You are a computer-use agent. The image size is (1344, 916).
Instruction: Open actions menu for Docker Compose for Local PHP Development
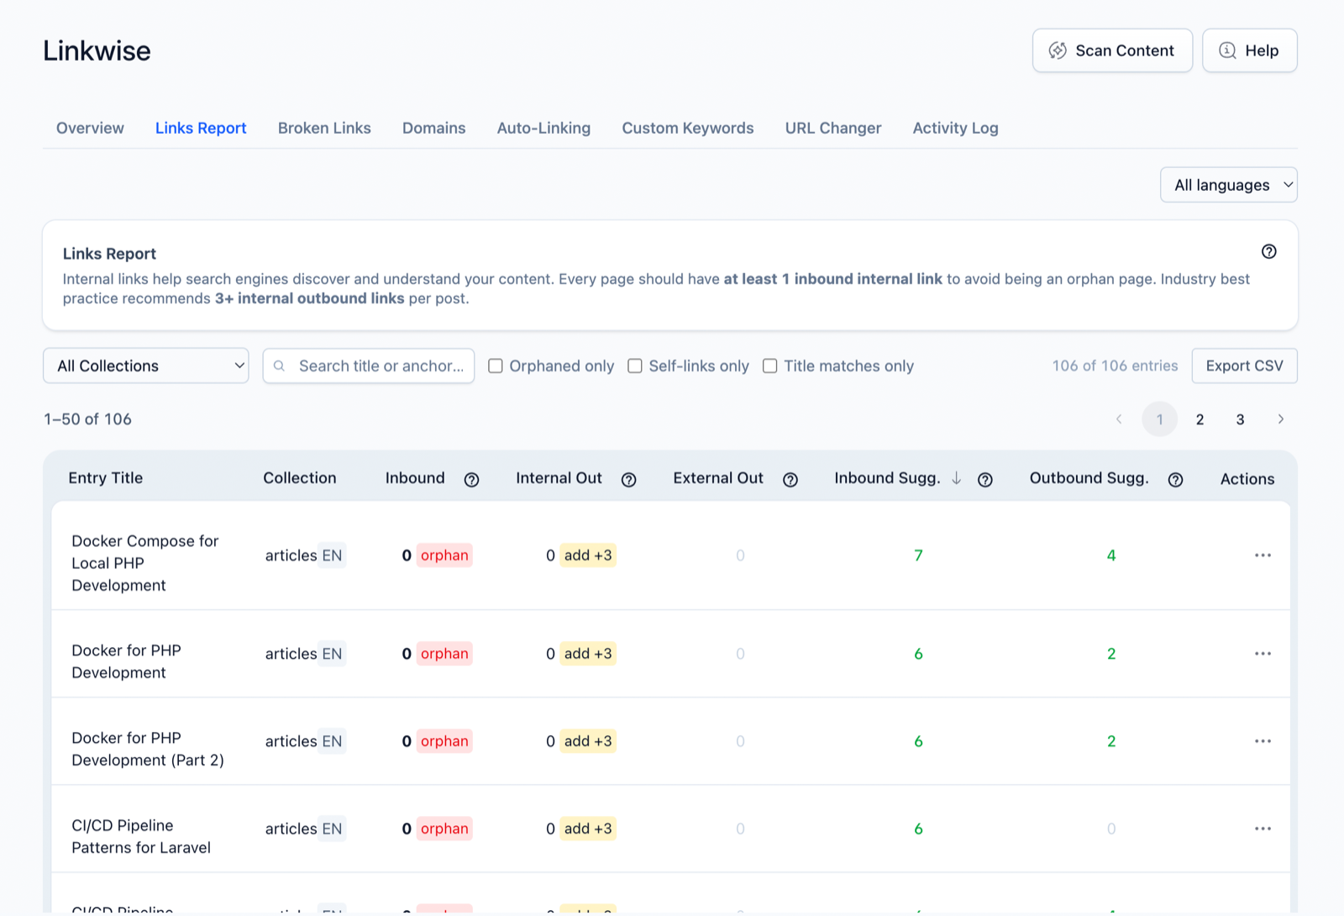pyautogui.click(x=1263, y=555)
